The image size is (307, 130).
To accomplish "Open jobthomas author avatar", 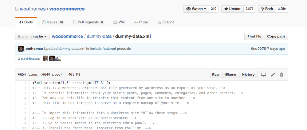I will tap(21, 49).
